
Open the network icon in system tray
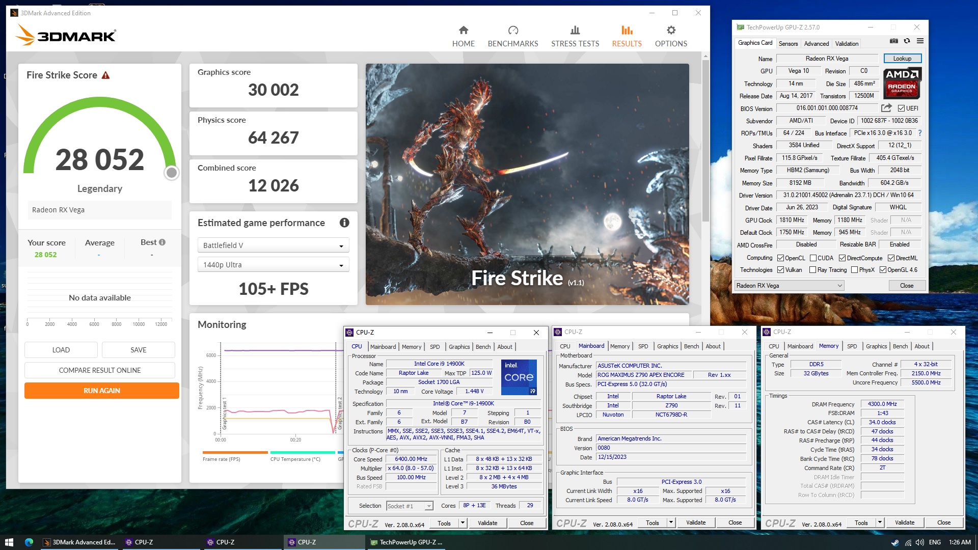pos(908,542)
